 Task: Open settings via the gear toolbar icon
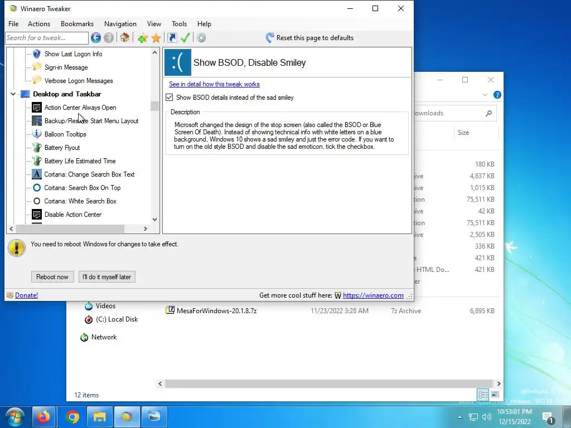point(201,37)
